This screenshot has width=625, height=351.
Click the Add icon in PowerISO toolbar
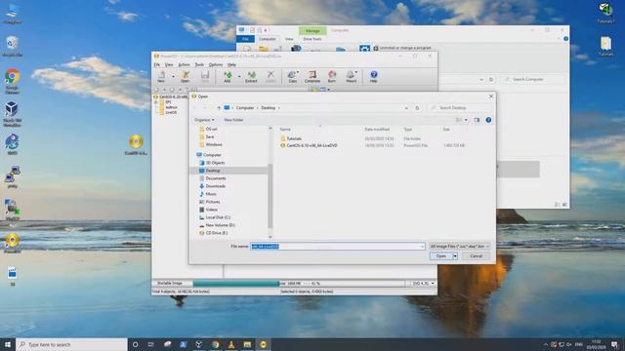click(x=228, y=76)
